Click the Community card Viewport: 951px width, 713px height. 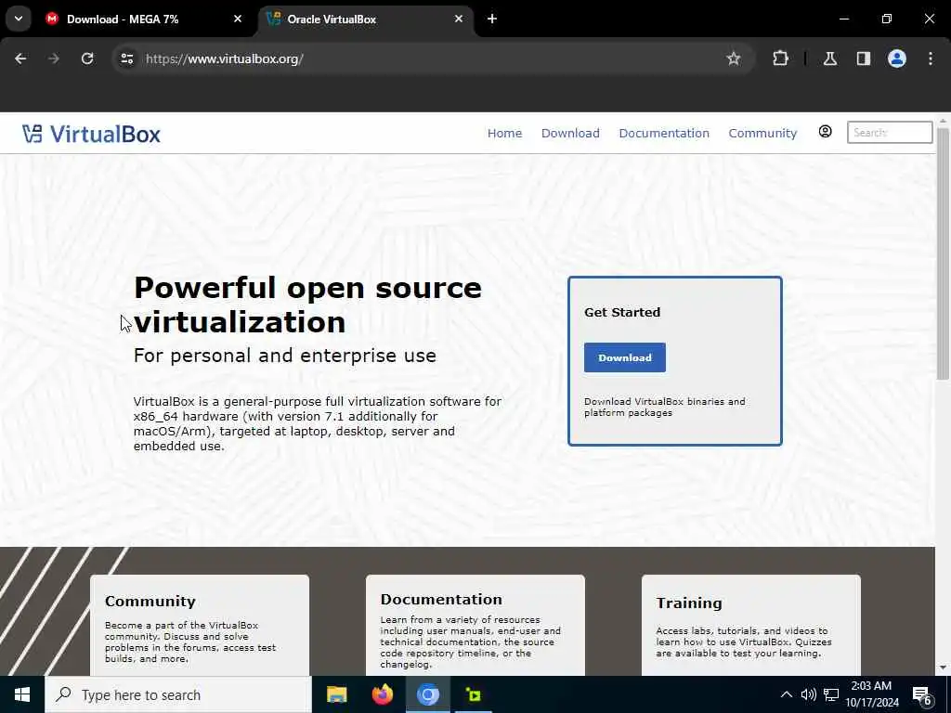(200, 625)
